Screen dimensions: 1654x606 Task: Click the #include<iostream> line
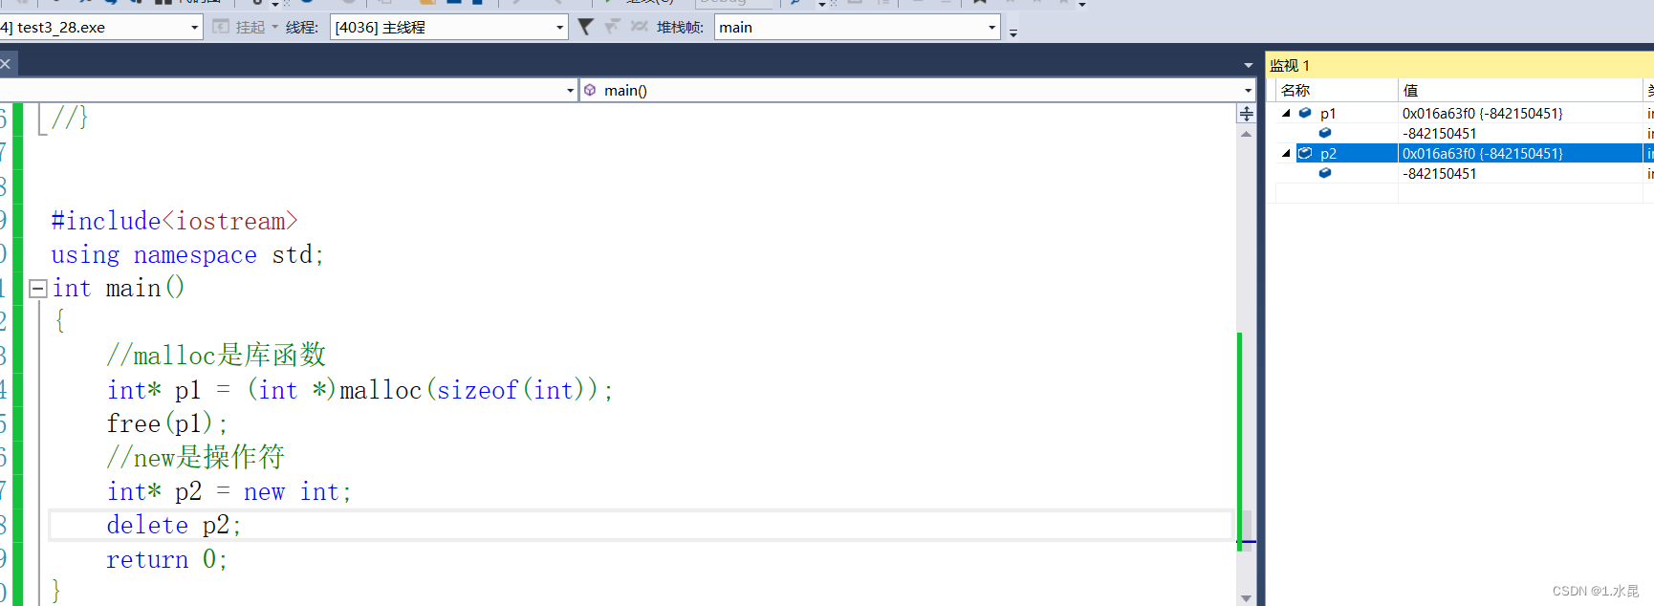[x=174, y=221]
